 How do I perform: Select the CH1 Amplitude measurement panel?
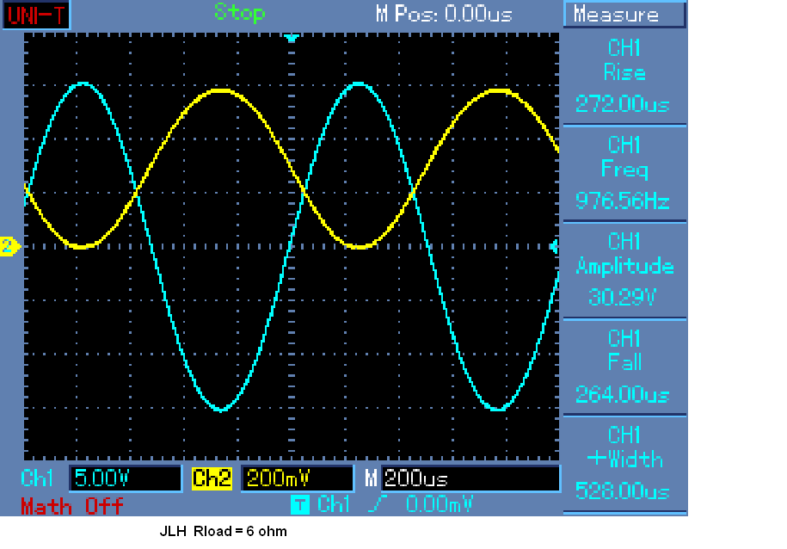624,269
